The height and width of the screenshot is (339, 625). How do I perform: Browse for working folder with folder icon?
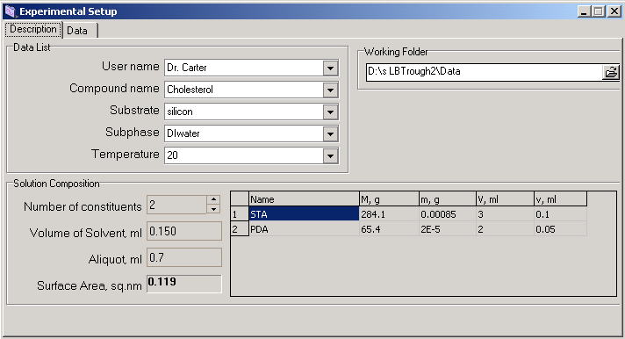tap(611, 72)
